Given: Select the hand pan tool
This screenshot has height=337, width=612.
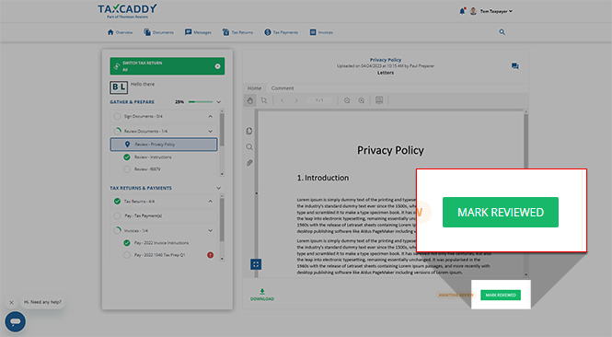Looking at the screenshot, I should 249,100.
